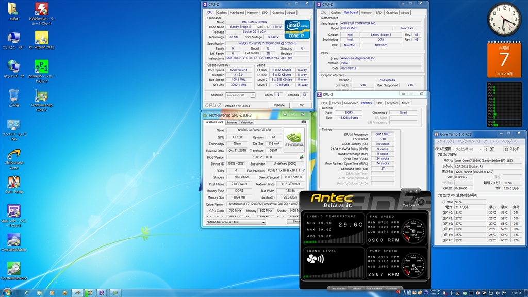Turn the Antec Custom mode knob
Image resolution: width=528 pixels, height=297 pixels.
(x=421, y=202)
